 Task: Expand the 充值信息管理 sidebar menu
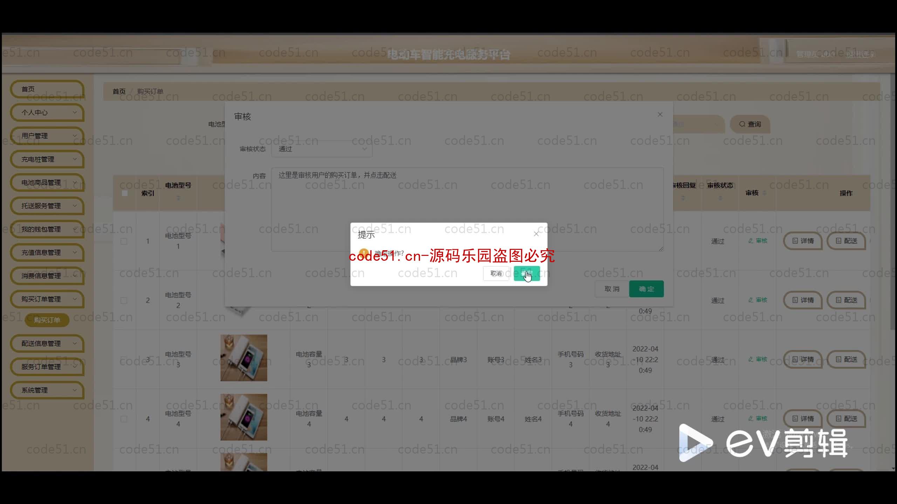47,253
